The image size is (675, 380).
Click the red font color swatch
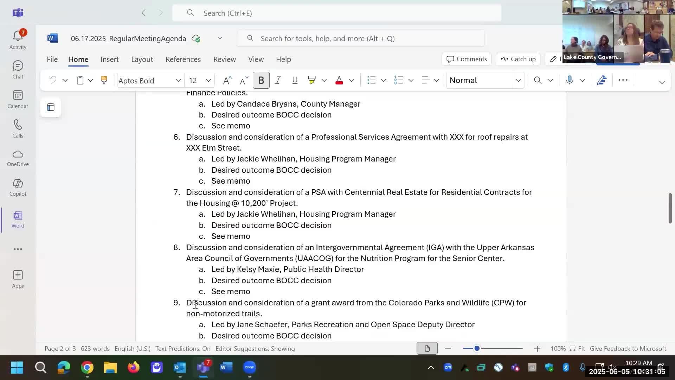pyautogui.click(x=339, y=80)
